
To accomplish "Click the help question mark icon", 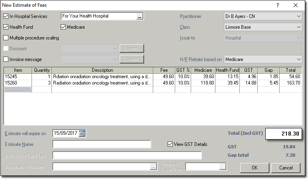I will pos(278,5).
